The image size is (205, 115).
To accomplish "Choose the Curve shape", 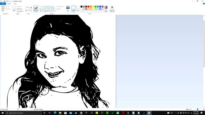I will [x=43, y=7].
